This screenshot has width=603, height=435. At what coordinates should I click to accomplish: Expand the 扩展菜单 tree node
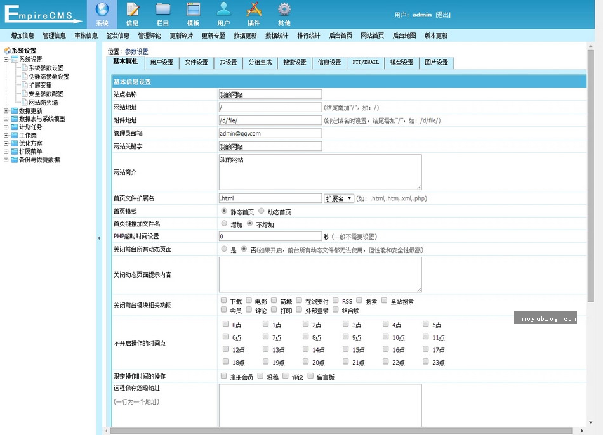coord(6,152)
